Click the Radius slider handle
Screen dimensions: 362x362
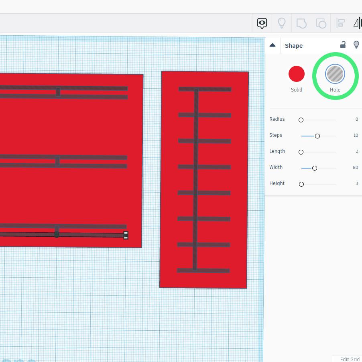pos(301,120)
